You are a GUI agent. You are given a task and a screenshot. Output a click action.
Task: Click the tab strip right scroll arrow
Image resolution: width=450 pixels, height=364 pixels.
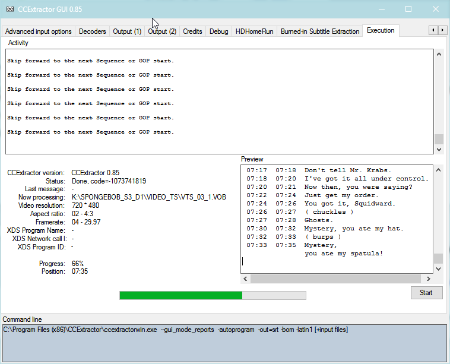click(x=442, y=30)
